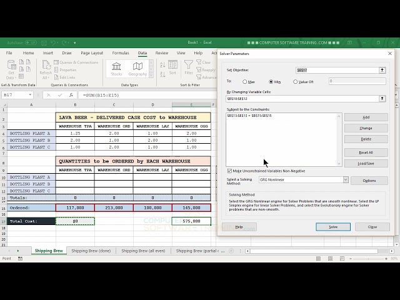The width and height of the screenshot is (400, 300).
Task: Click the Load/Save button
Action: click(366, 164)
